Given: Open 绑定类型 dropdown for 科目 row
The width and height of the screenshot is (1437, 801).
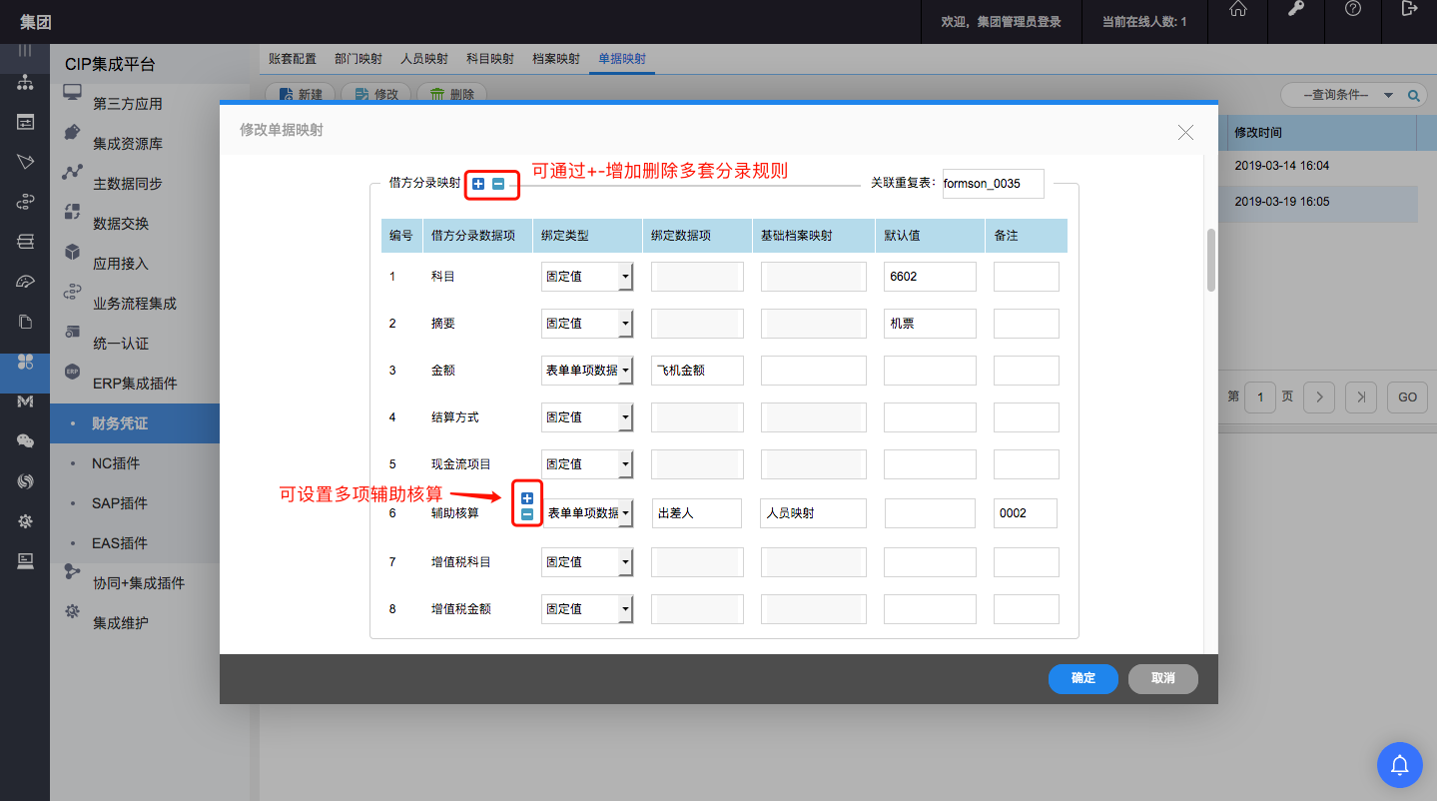Looking at the screenshot, I should pyautogui.click(x=625, y=277).
